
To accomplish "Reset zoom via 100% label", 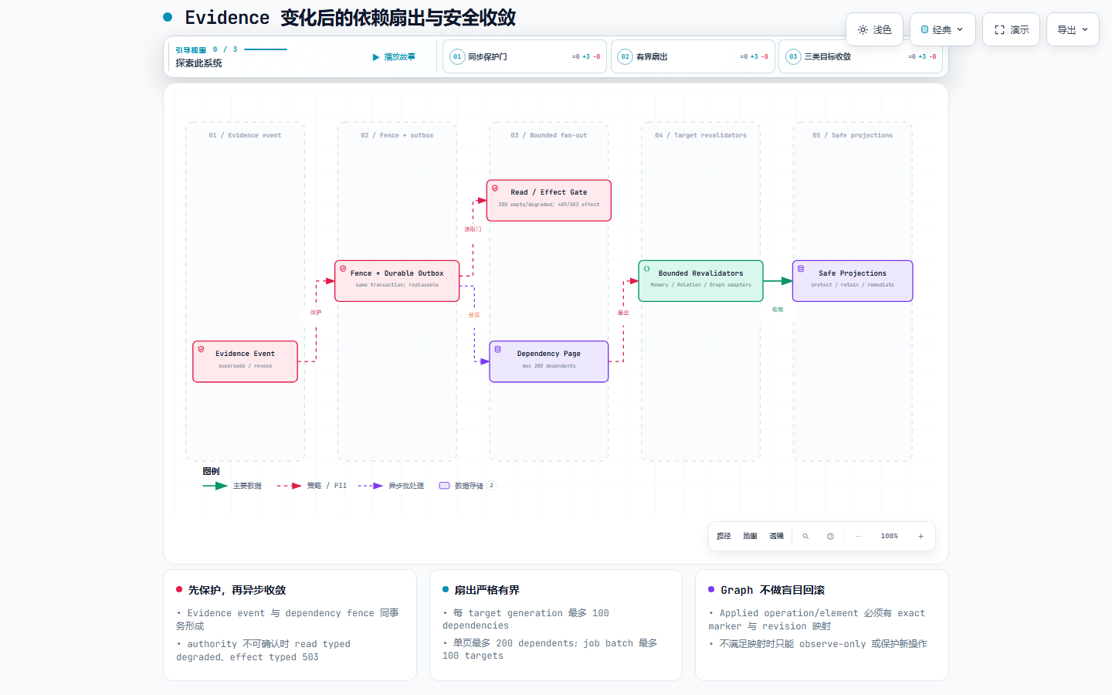I will coord(890,536).
